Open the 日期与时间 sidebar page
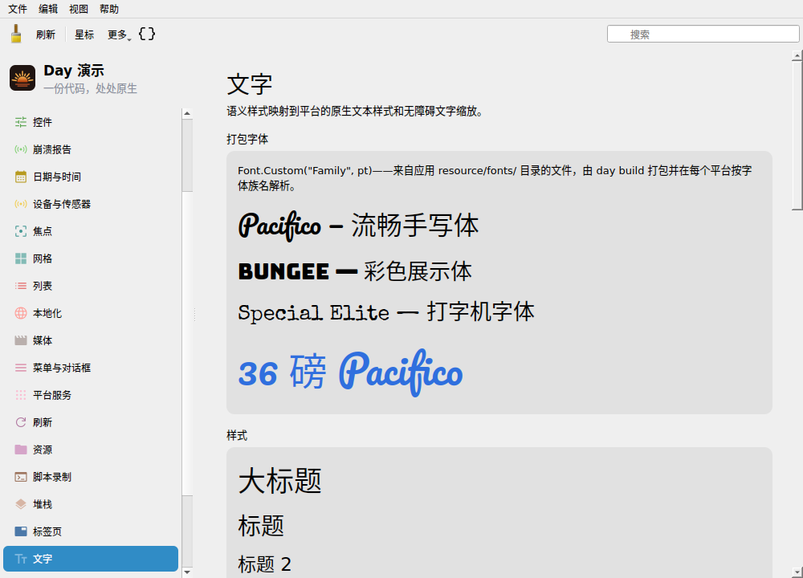 click(91, 177)
